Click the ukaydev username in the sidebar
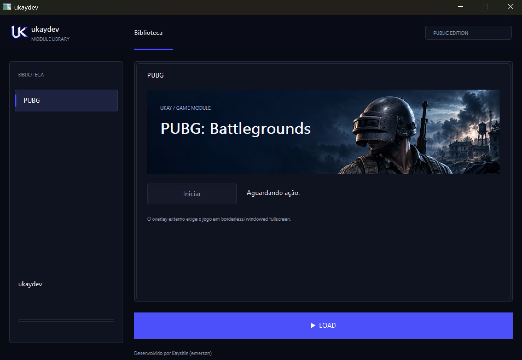The height and width of the screenshot is (360, 522). point(30,284)
